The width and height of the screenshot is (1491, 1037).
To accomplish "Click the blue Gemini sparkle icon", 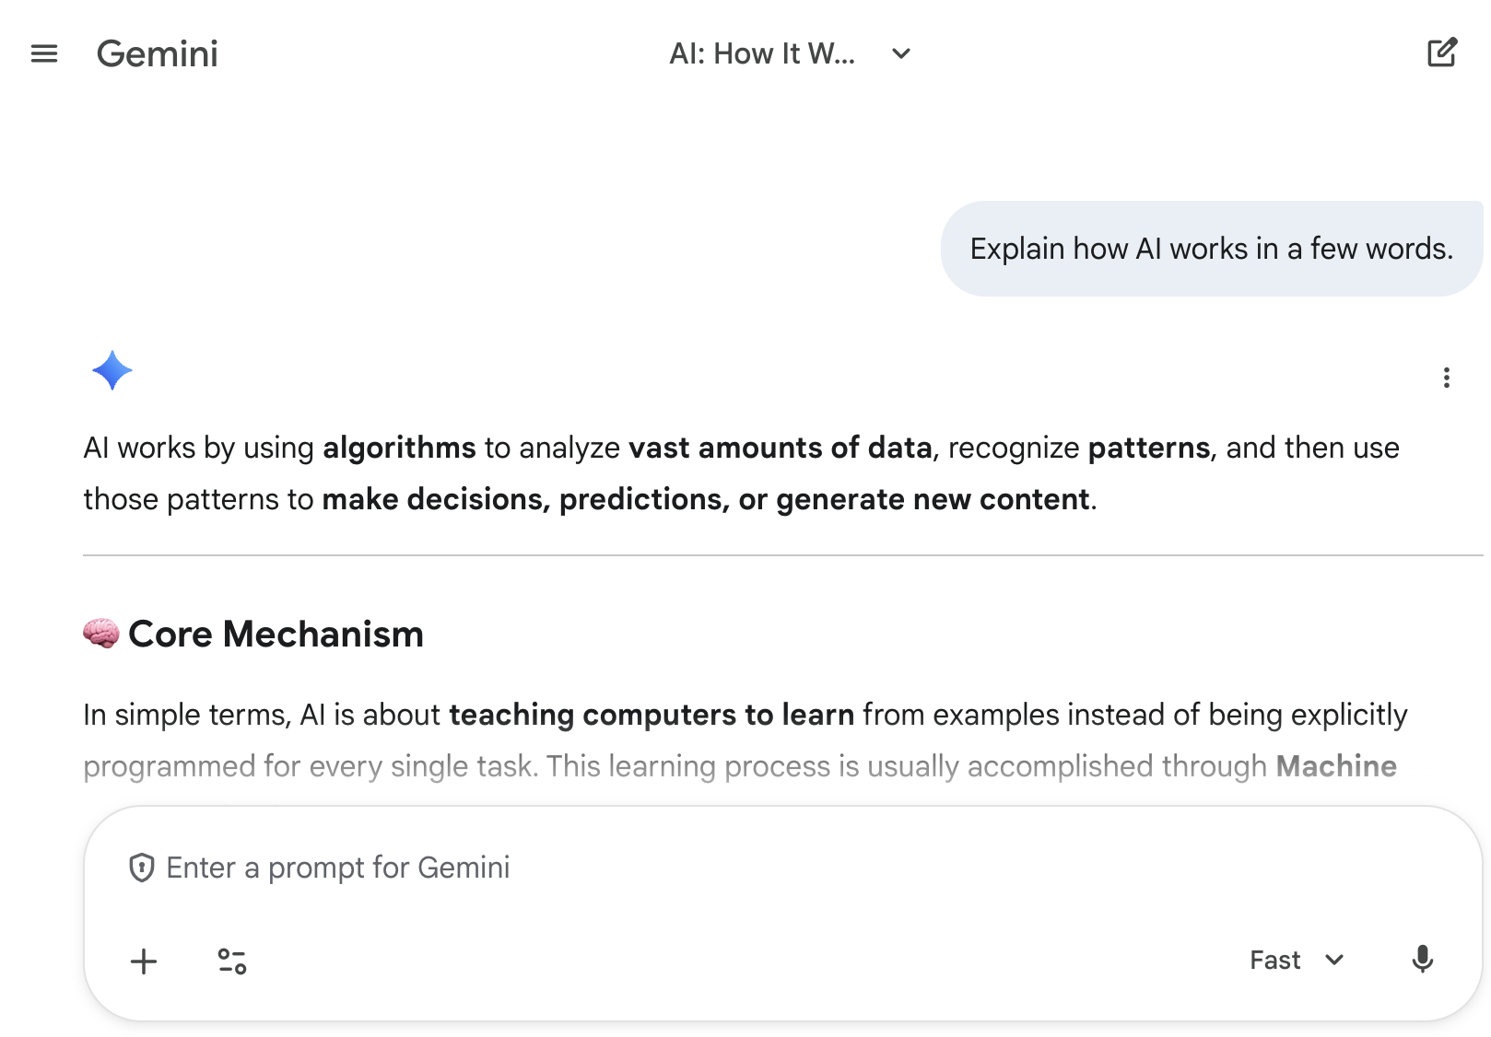I will coord(112,370).
